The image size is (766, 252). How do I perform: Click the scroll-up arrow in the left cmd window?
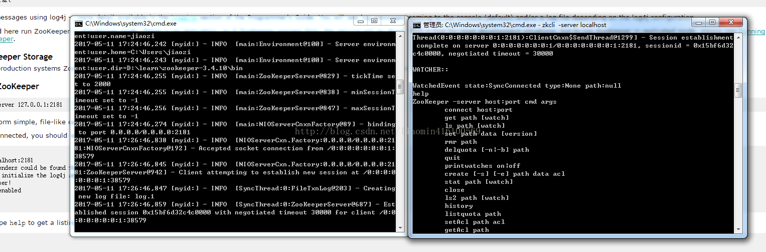pyautogui.click(x=400, y=36)
